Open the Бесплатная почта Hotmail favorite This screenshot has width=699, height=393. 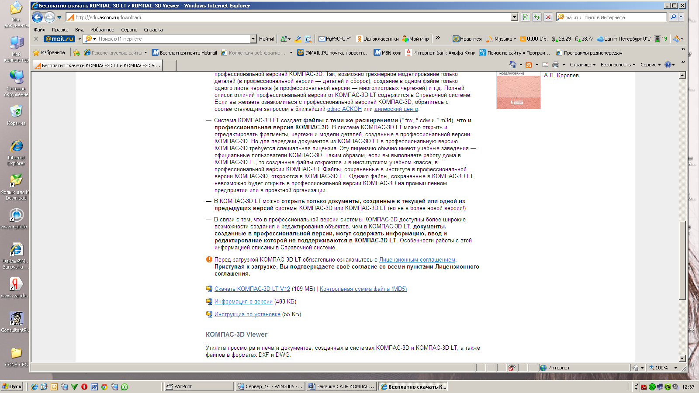tap(184, 52)
